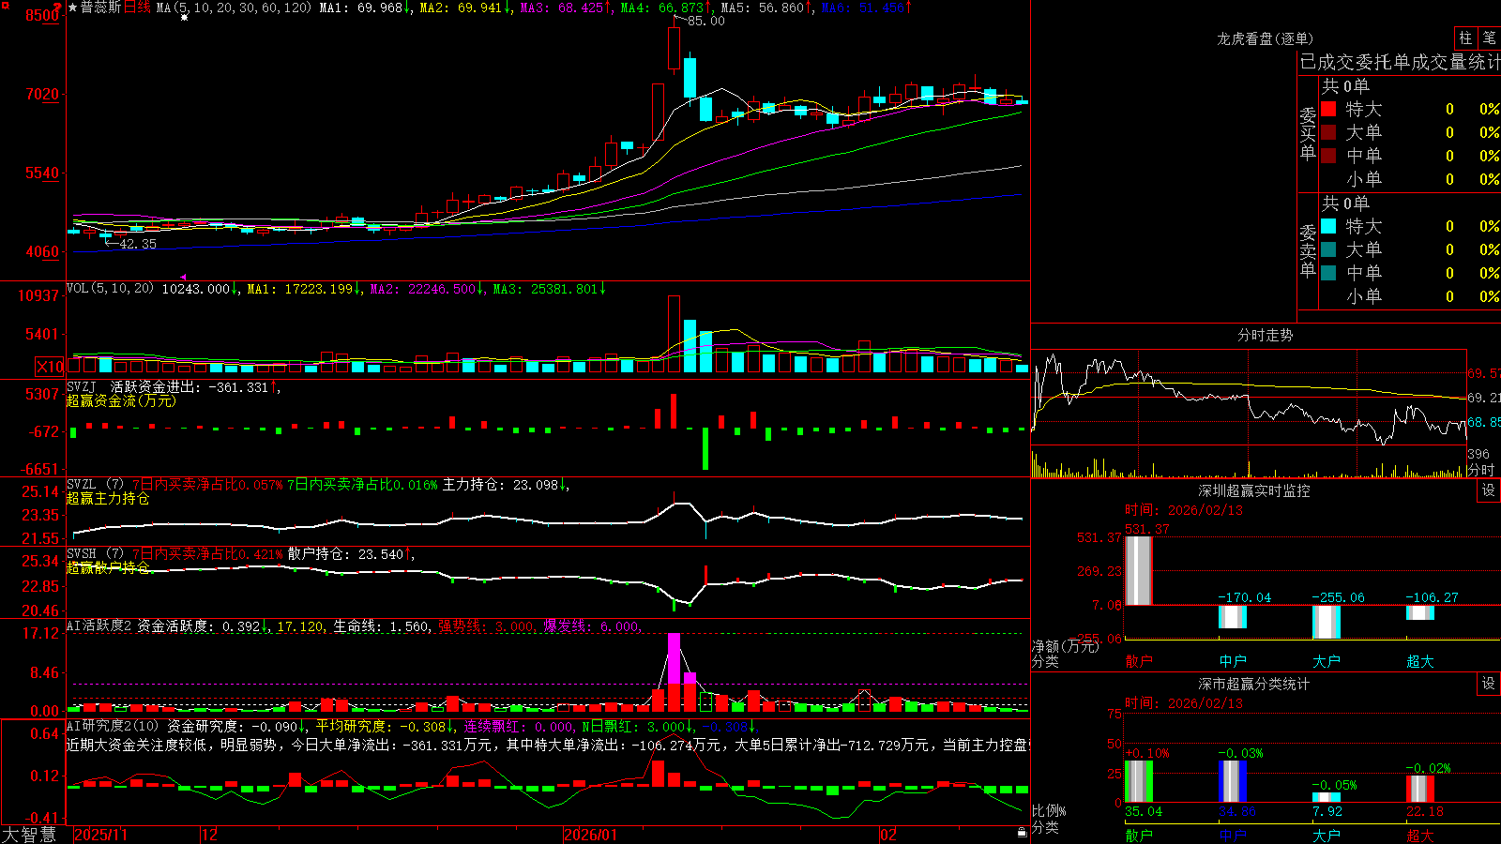The height and width of the screenshot is (844, 1501).
Task: Click the 42.35 low price label
Action: tap(138, 244)
